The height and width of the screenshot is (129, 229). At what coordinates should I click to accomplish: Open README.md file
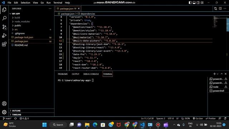[21, 45]
